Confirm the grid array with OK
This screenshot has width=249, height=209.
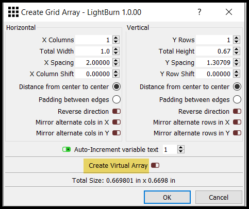click(x=167, y=197)
